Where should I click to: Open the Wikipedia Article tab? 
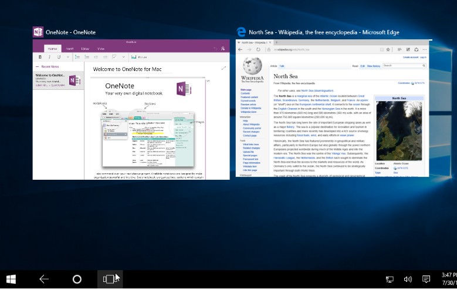(273, 66)
